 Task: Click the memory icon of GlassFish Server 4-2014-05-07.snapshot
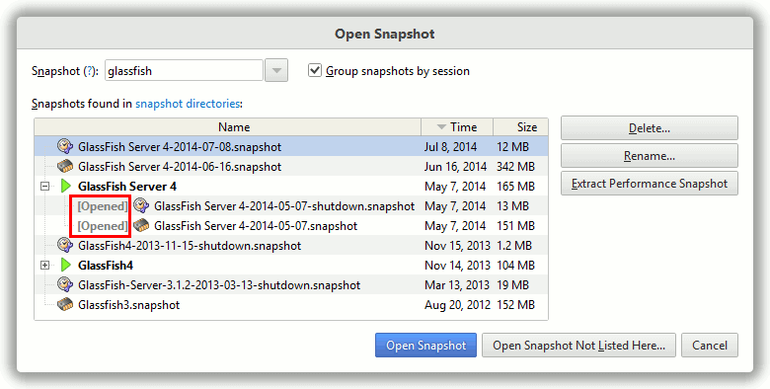coord(141,226)
